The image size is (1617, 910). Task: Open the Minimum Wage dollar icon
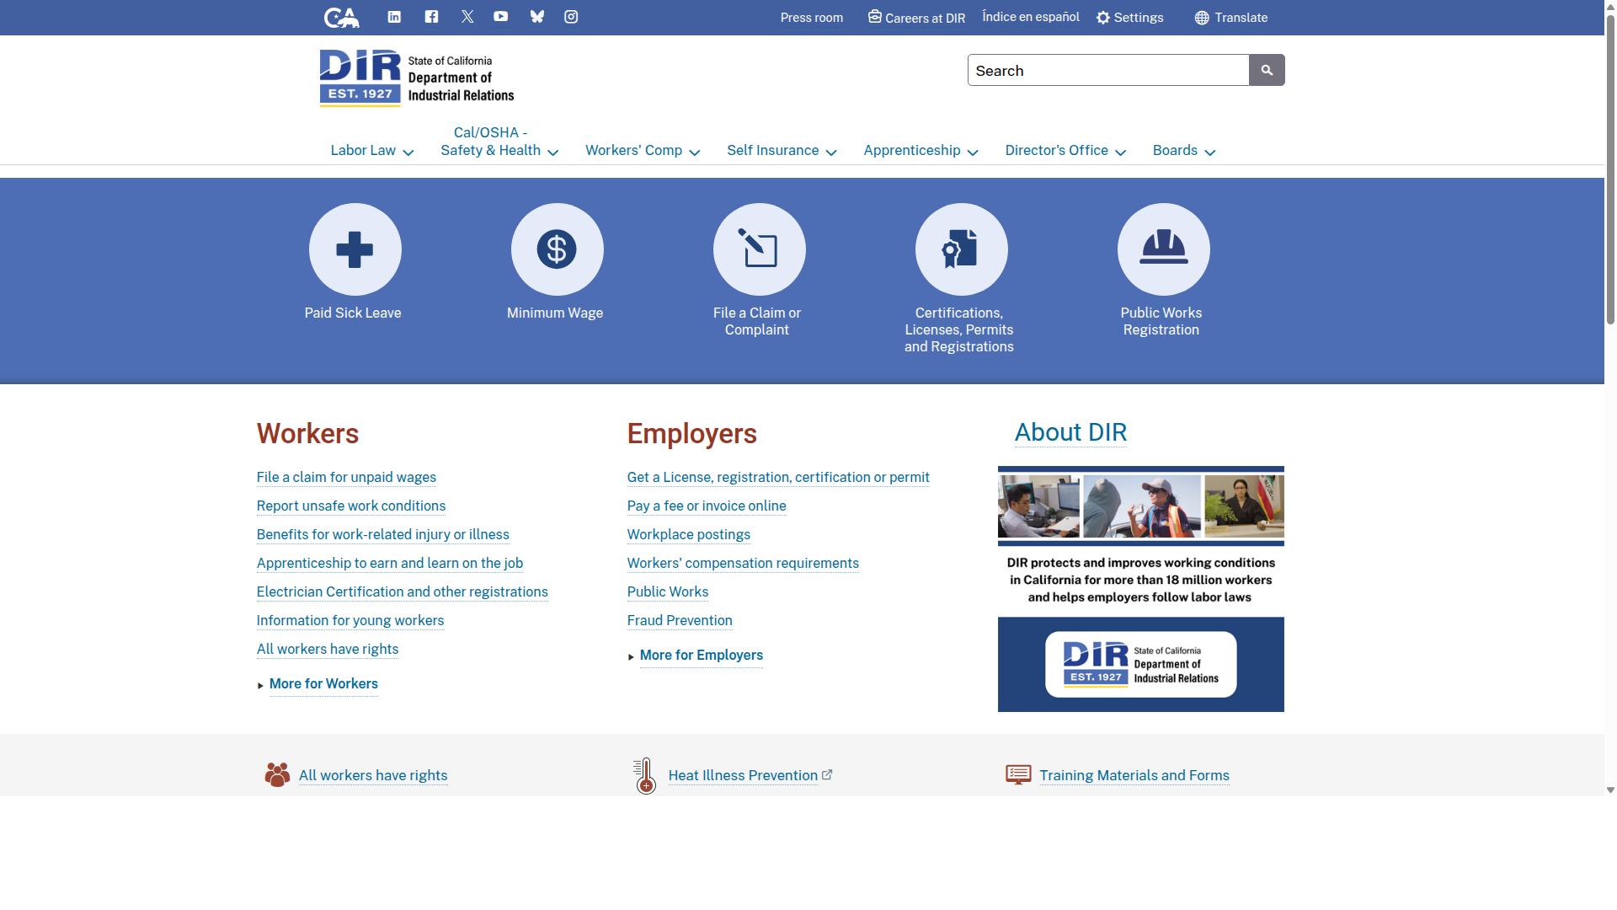[557, 249]
